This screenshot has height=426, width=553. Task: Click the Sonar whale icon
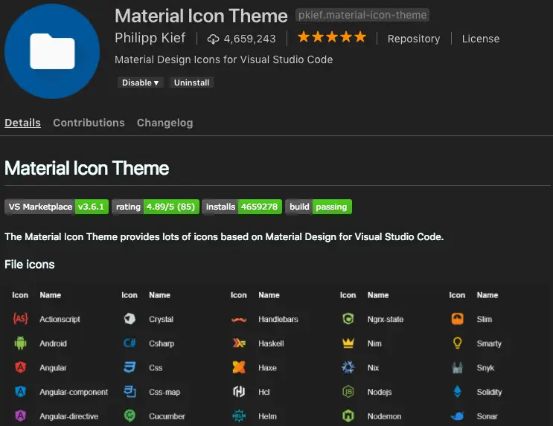tap(458, 416)
